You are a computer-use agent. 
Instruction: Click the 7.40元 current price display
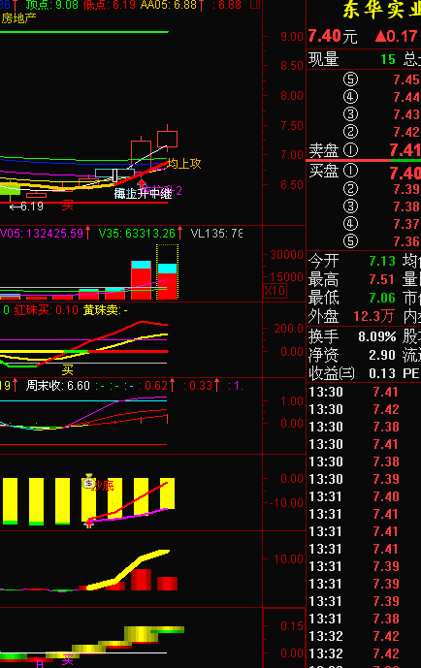click(x=333, y=37)
